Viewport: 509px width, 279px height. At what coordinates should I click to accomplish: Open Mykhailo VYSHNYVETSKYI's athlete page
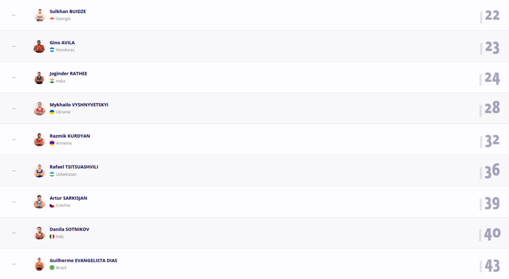(x=79, y=104)
